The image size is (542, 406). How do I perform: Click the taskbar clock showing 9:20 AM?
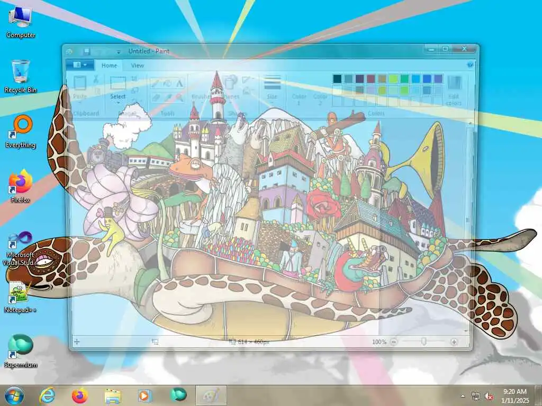click(x=515, y=396)
